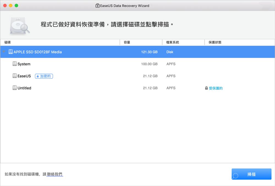This screenshot has width=275, height=186.
Task: Click the System volume disk icon
Action: [x=14, y=64]
